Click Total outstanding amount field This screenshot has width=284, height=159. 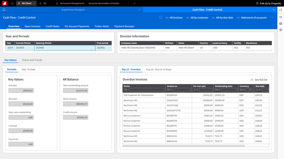[x=76, y=90]
